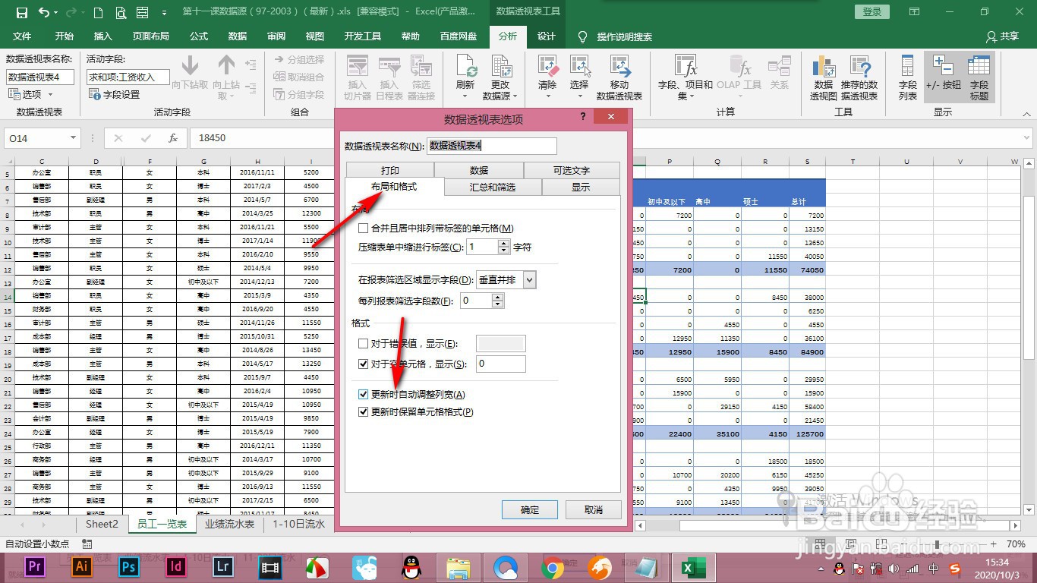Click the help question mark in dialog title
Viewport: 1037px width, 583px height.
tap(583, 117)
